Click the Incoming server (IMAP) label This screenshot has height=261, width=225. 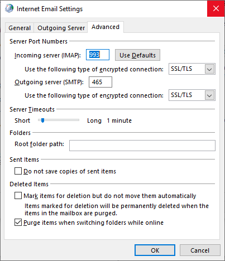[x=47, y=55]
